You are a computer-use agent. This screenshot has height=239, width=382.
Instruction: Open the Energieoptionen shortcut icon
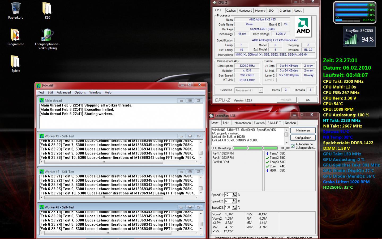tap(47, 35)
